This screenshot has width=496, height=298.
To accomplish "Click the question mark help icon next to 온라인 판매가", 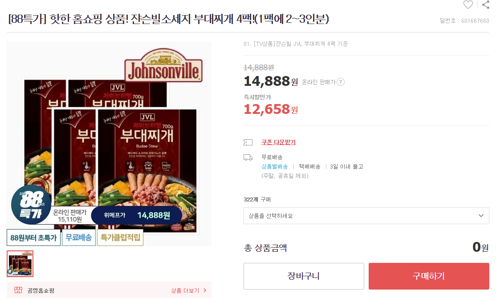I will (x=340, y=82).
